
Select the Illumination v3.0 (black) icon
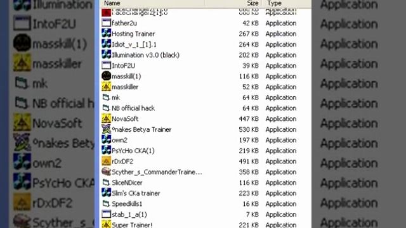tap(106, 55)
